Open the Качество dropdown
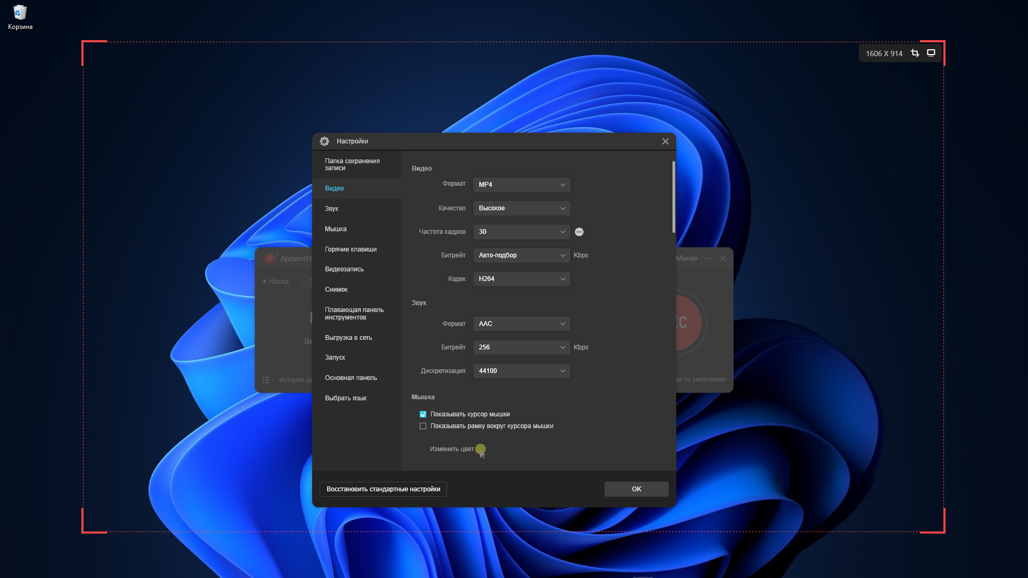The image size is (1028, 578). [x=521, y=208]
